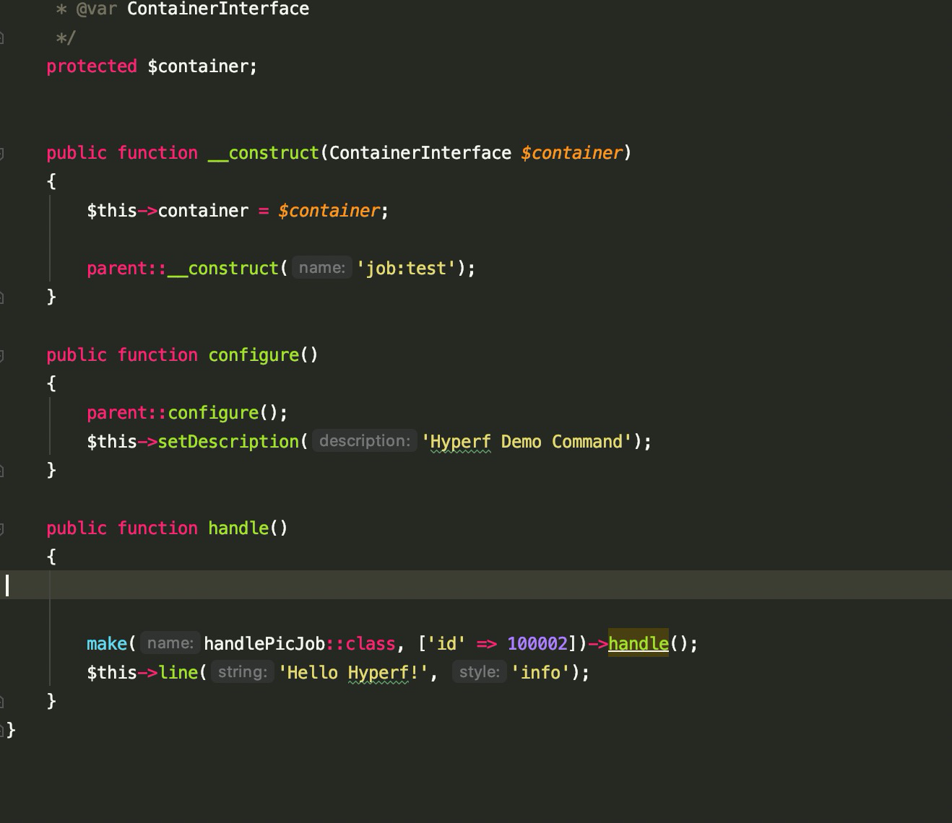
Task: Click the gutter icon near configure's closing brace
Action: (4, 469)
